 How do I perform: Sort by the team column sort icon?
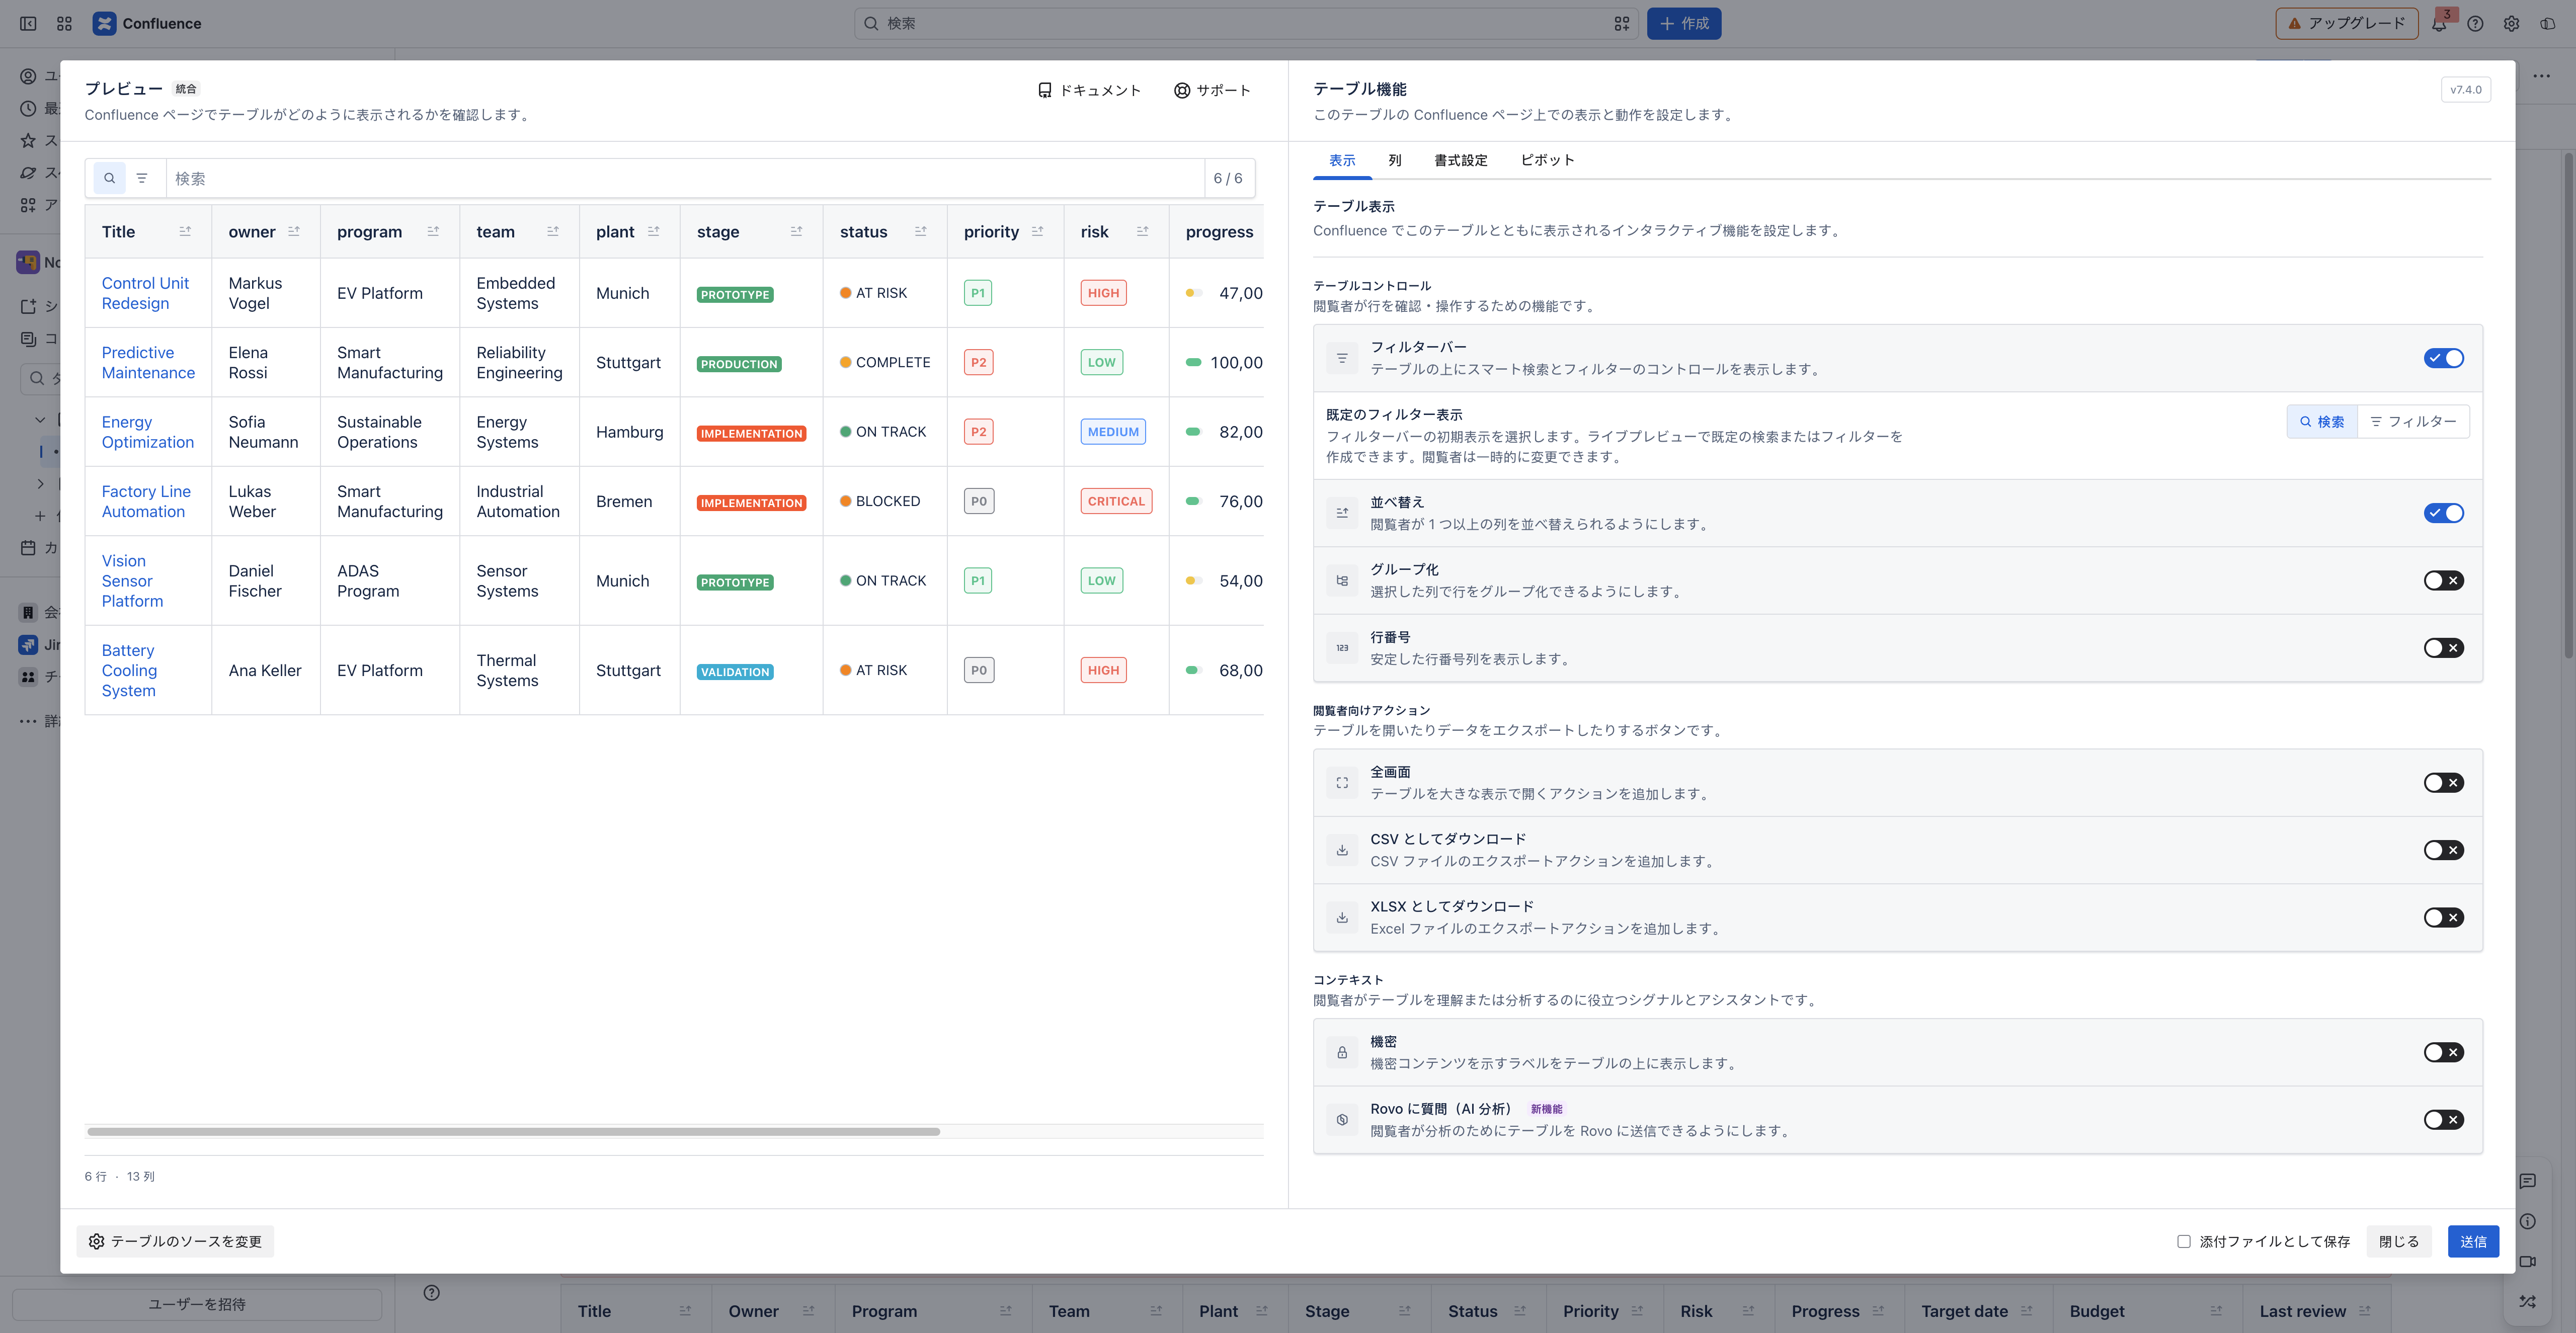click(553, 231)
